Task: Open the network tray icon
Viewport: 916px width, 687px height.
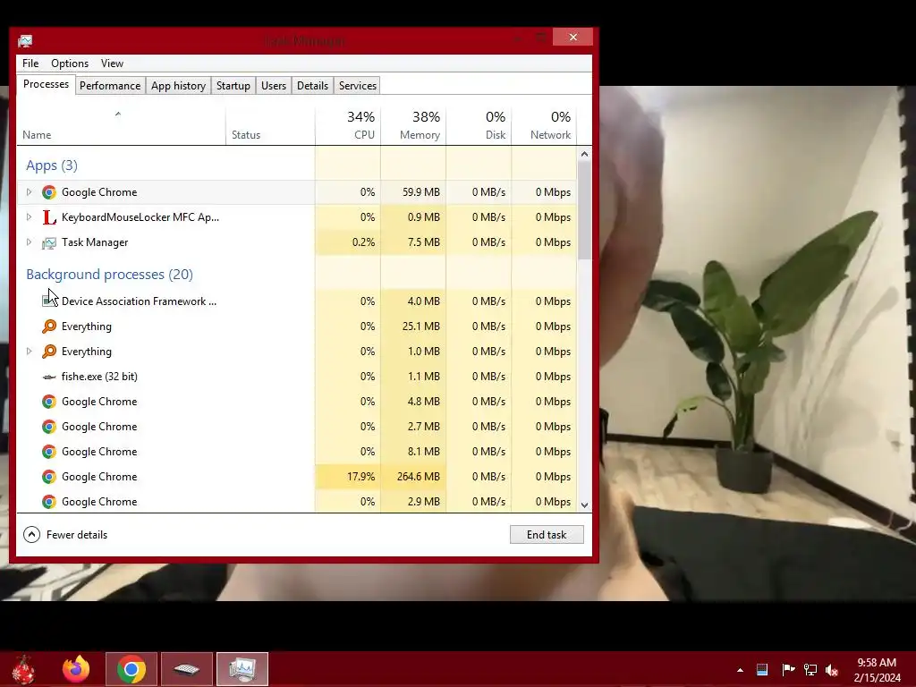Action: click(x=810, y=669)
